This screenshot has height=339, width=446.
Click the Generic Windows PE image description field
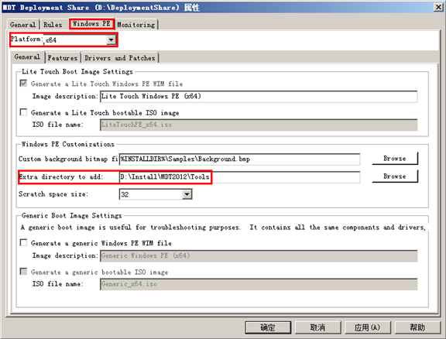coord(259,255)
